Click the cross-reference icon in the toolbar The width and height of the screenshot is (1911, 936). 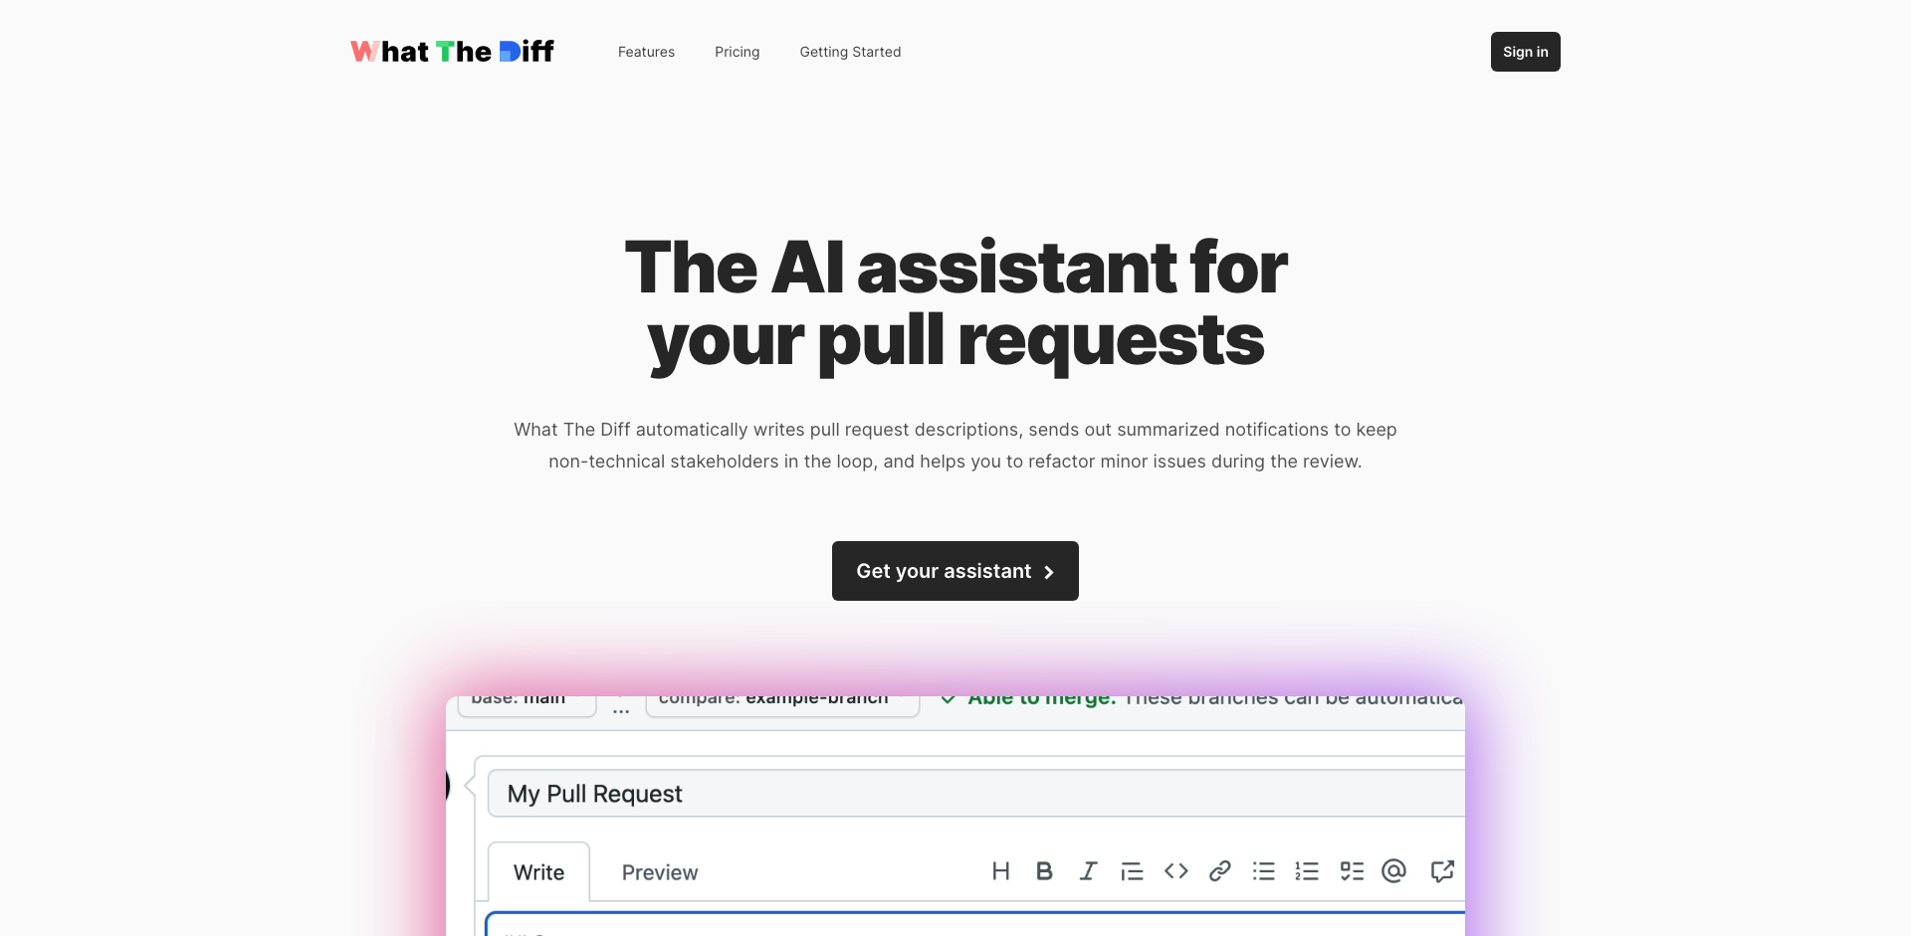[x=1441, y=871]
